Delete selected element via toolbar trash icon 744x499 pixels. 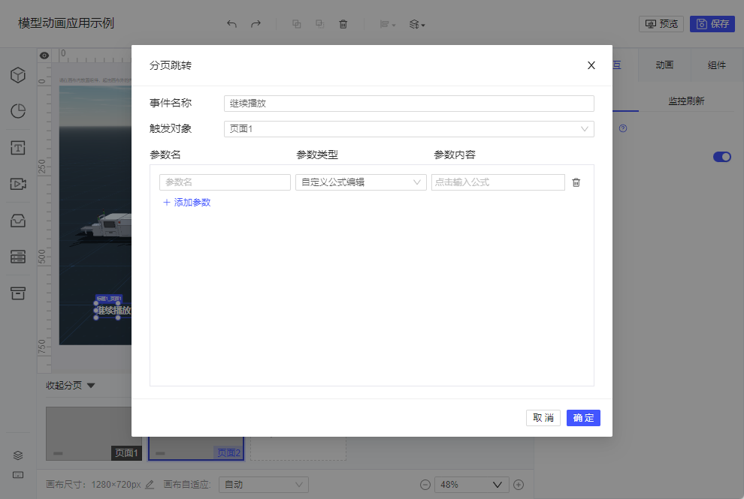coord(343,24)
